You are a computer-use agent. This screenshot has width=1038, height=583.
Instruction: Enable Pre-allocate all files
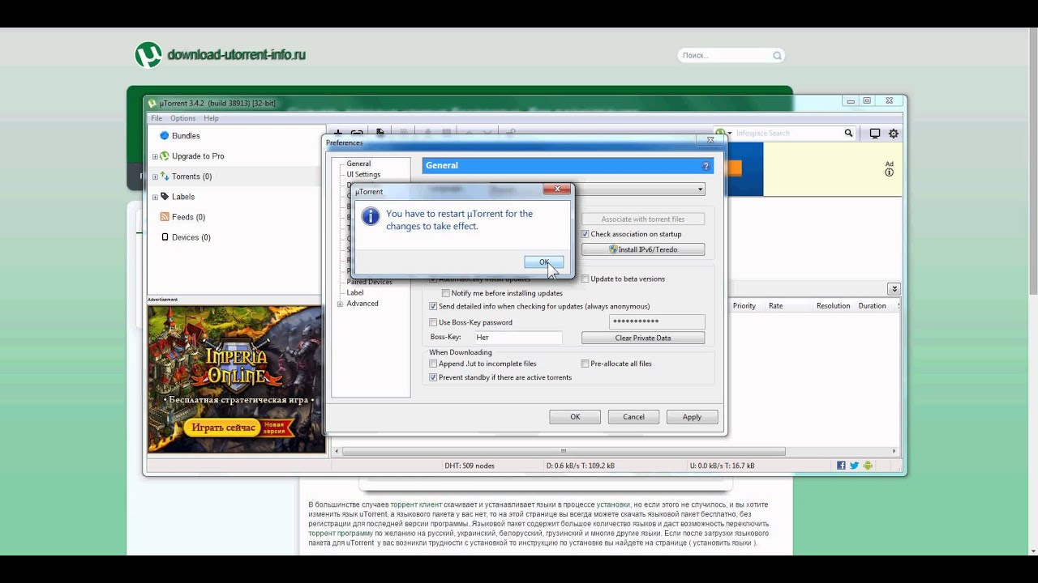(x=585, y=364)
